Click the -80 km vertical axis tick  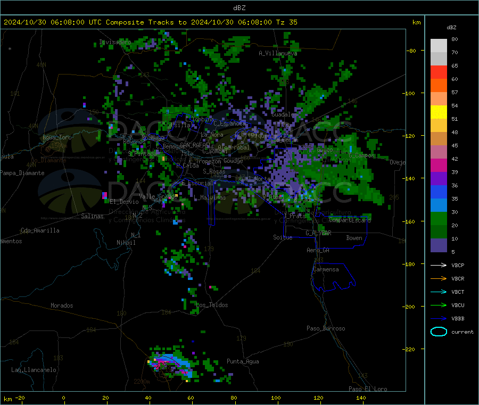(411, 51)
